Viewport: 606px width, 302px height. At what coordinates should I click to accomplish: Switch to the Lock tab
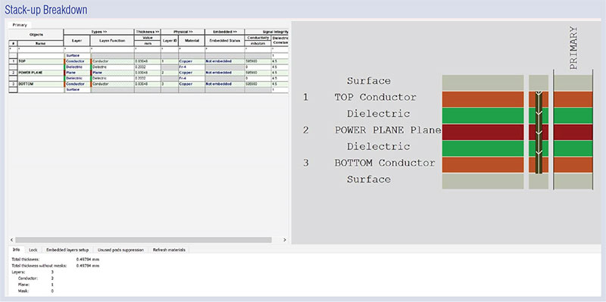coord(33,250)
